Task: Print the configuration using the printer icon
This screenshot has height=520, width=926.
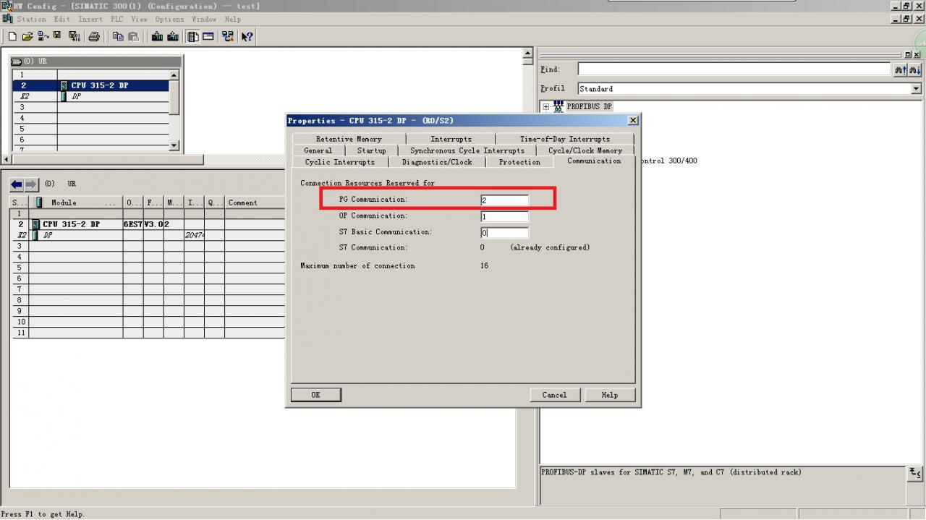Action: click(94, 36)
